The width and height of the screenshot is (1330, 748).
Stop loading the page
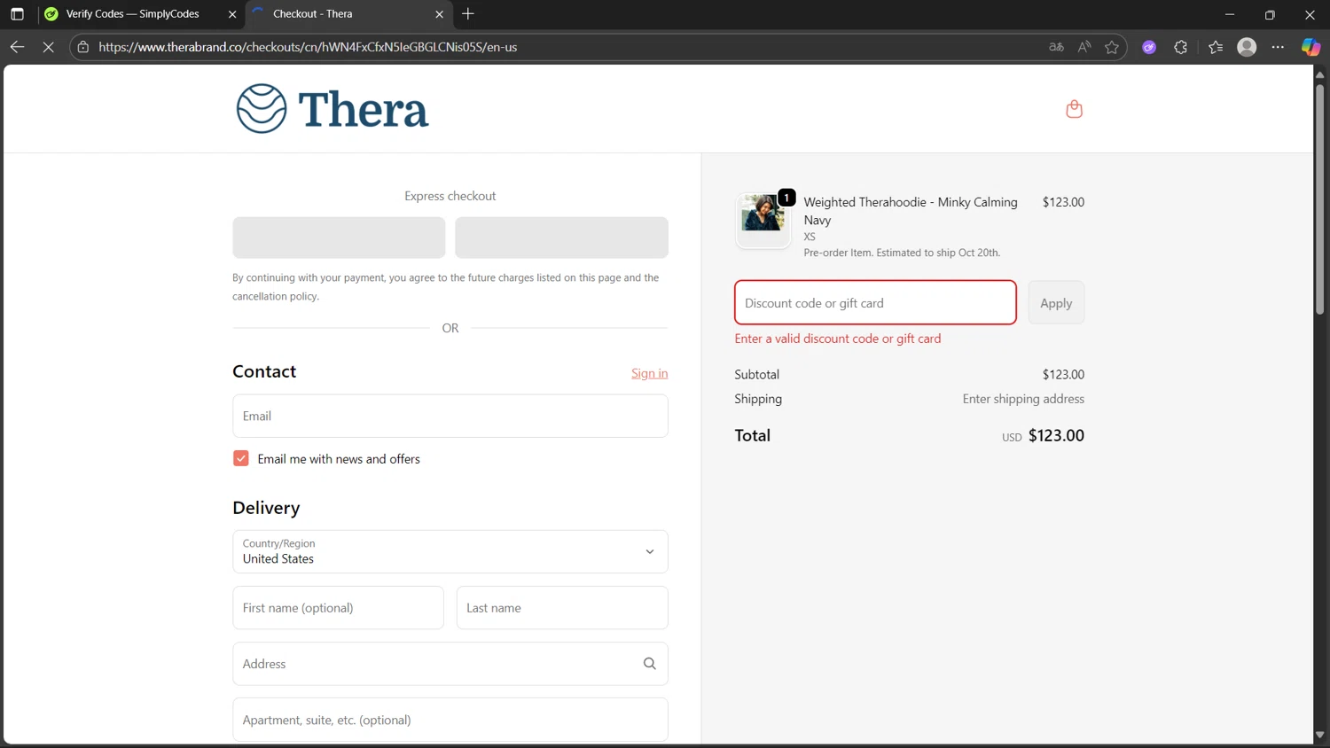(x=49, y=47)
